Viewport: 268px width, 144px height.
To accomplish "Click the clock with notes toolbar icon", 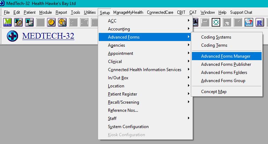I will (62, 22).
